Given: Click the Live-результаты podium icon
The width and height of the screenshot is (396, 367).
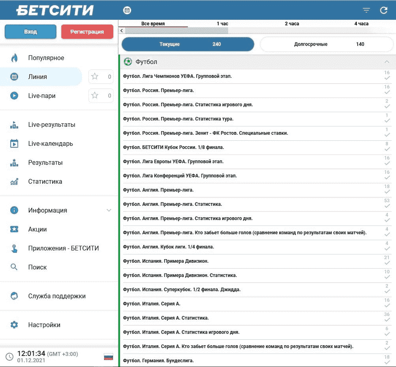Looking at the screenshot, I should [x=14, y=124].
